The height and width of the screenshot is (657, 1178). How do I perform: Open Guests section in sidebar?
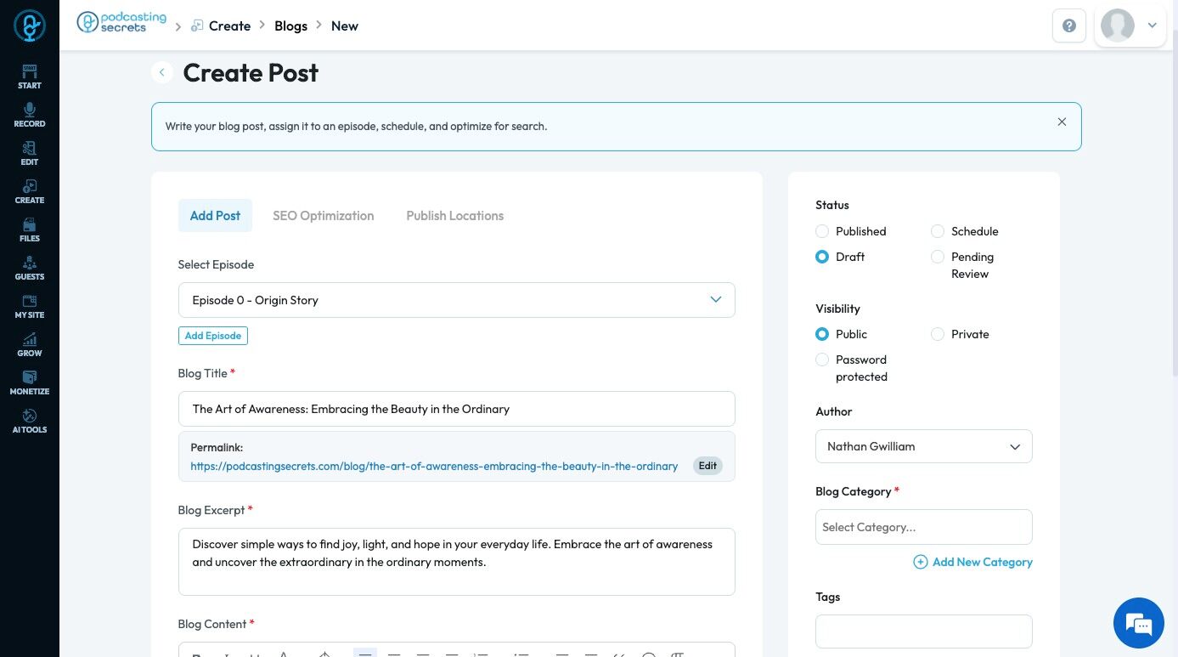coord(29,268)
